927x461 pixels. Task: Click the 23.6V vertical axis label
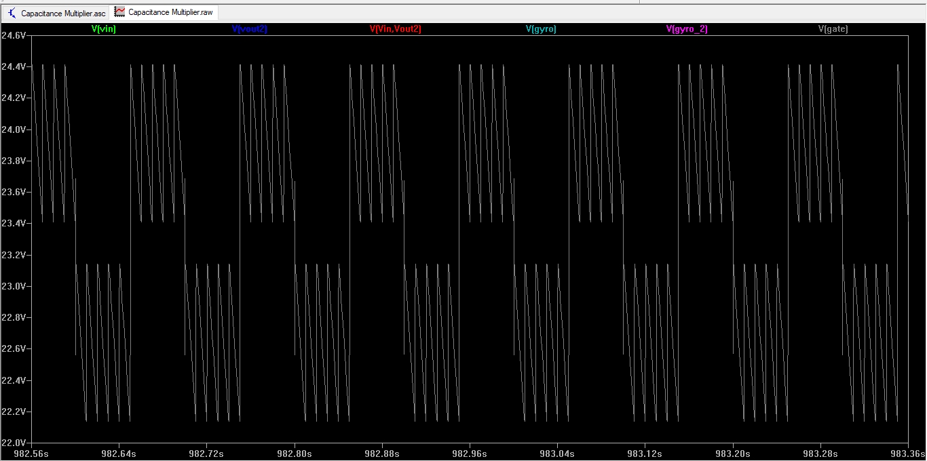pos(14,192)
